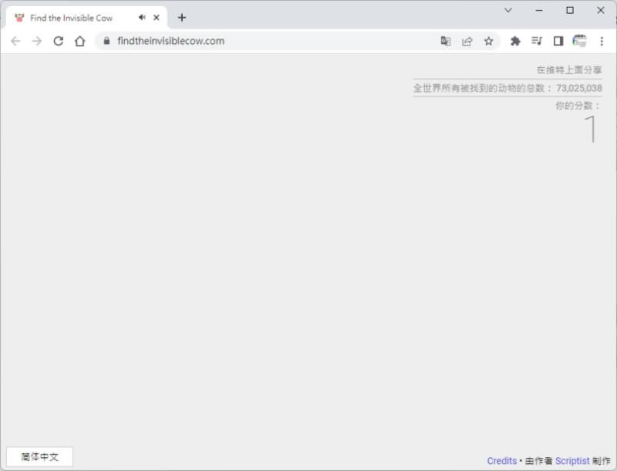Minimize the browser window
Viewport: 617px width, 471px height.
pyautogui.click(x=539, y=10)
